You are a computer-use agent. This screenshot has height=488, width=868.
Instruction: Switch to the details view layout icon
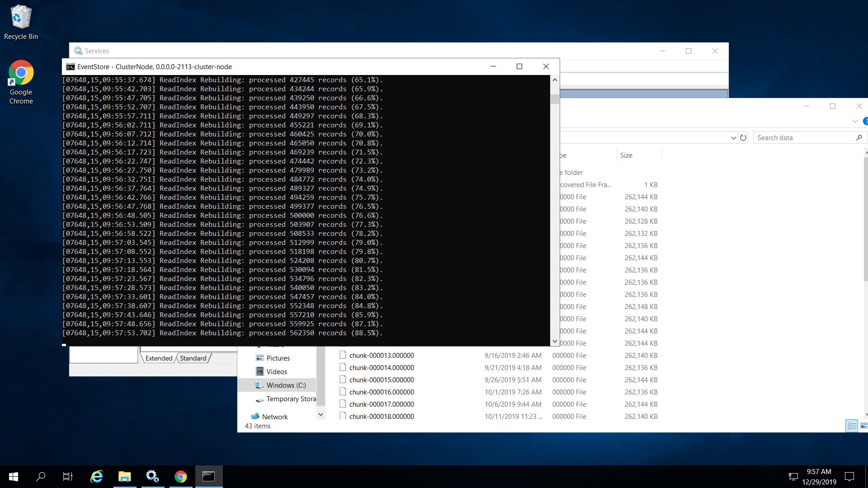coord(852,426)
